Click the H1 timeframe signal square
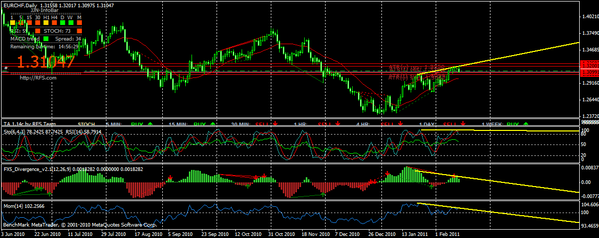This screenshot has width=599, height=238. tap(46, 22)
